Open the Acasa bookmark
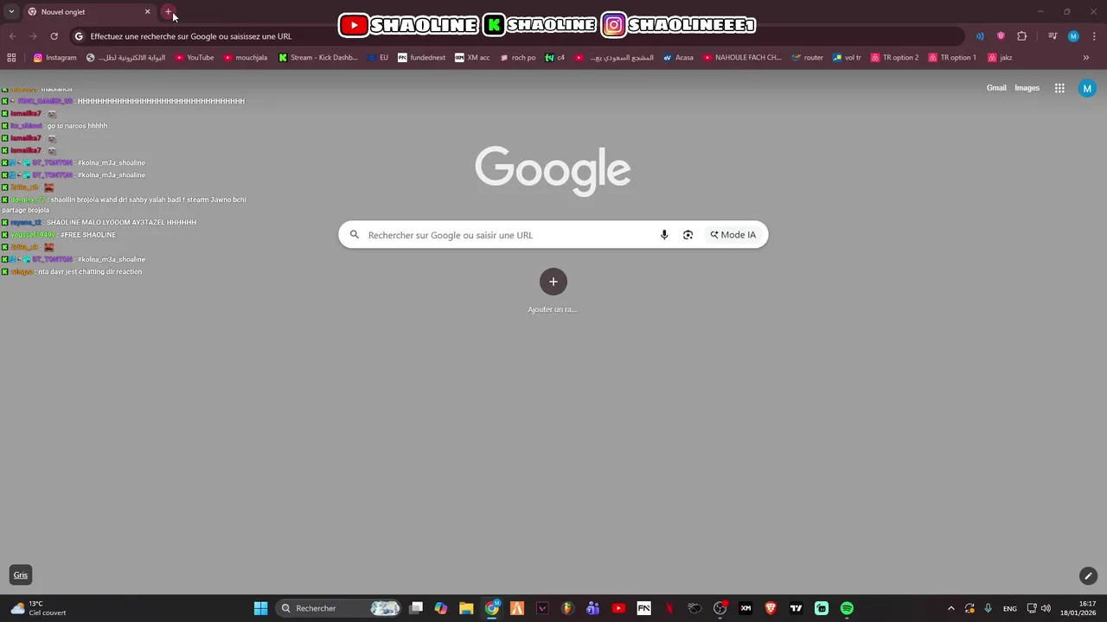The width and height of the screenshot is (1107, 622). click(x=678, y=58)
